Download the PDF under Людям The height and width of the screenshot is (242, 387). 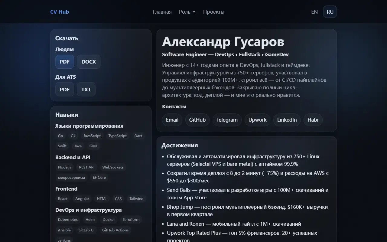click(65, 62)
